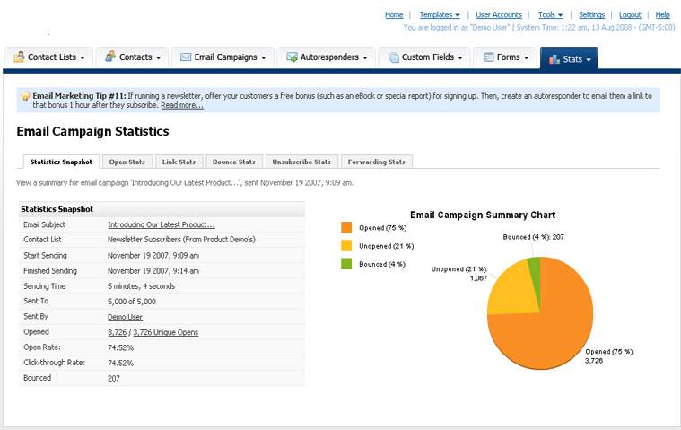Click the 'Email Campaign Statistics' heading
This screenshot has height=430, width=681.
coord(93,131)
